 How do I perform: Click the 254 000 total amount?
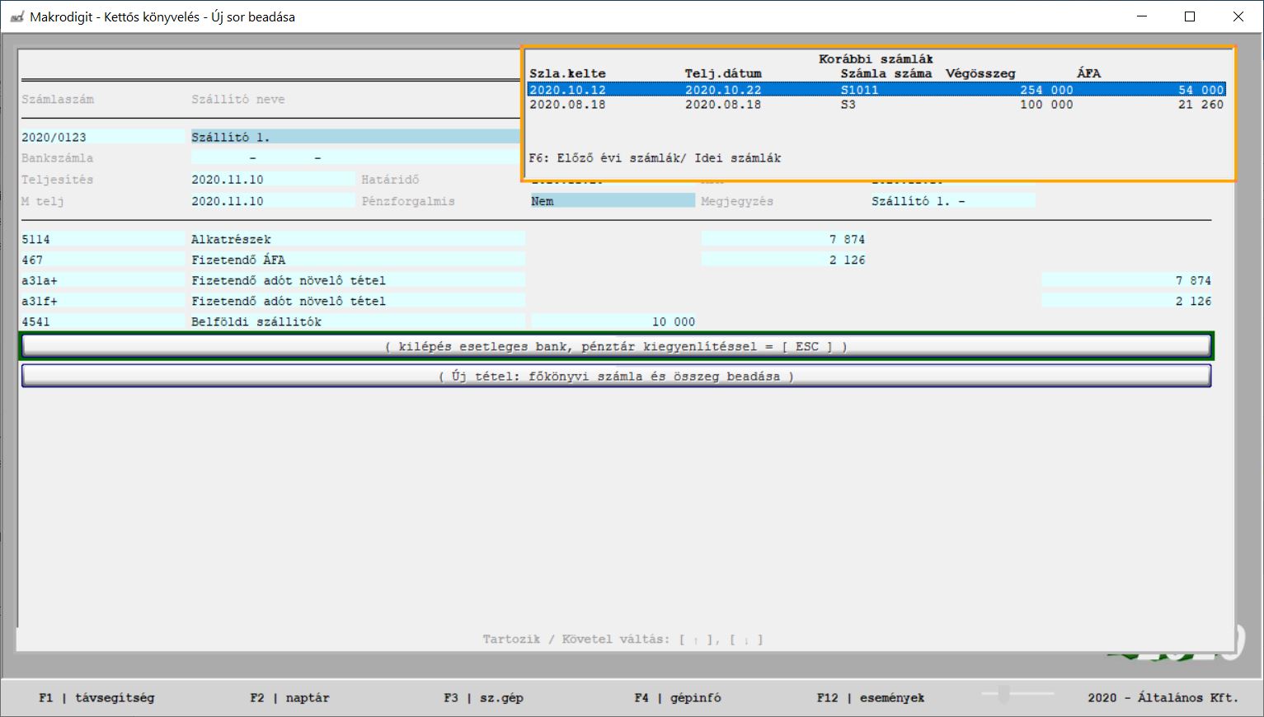(x=1046, y=90)
